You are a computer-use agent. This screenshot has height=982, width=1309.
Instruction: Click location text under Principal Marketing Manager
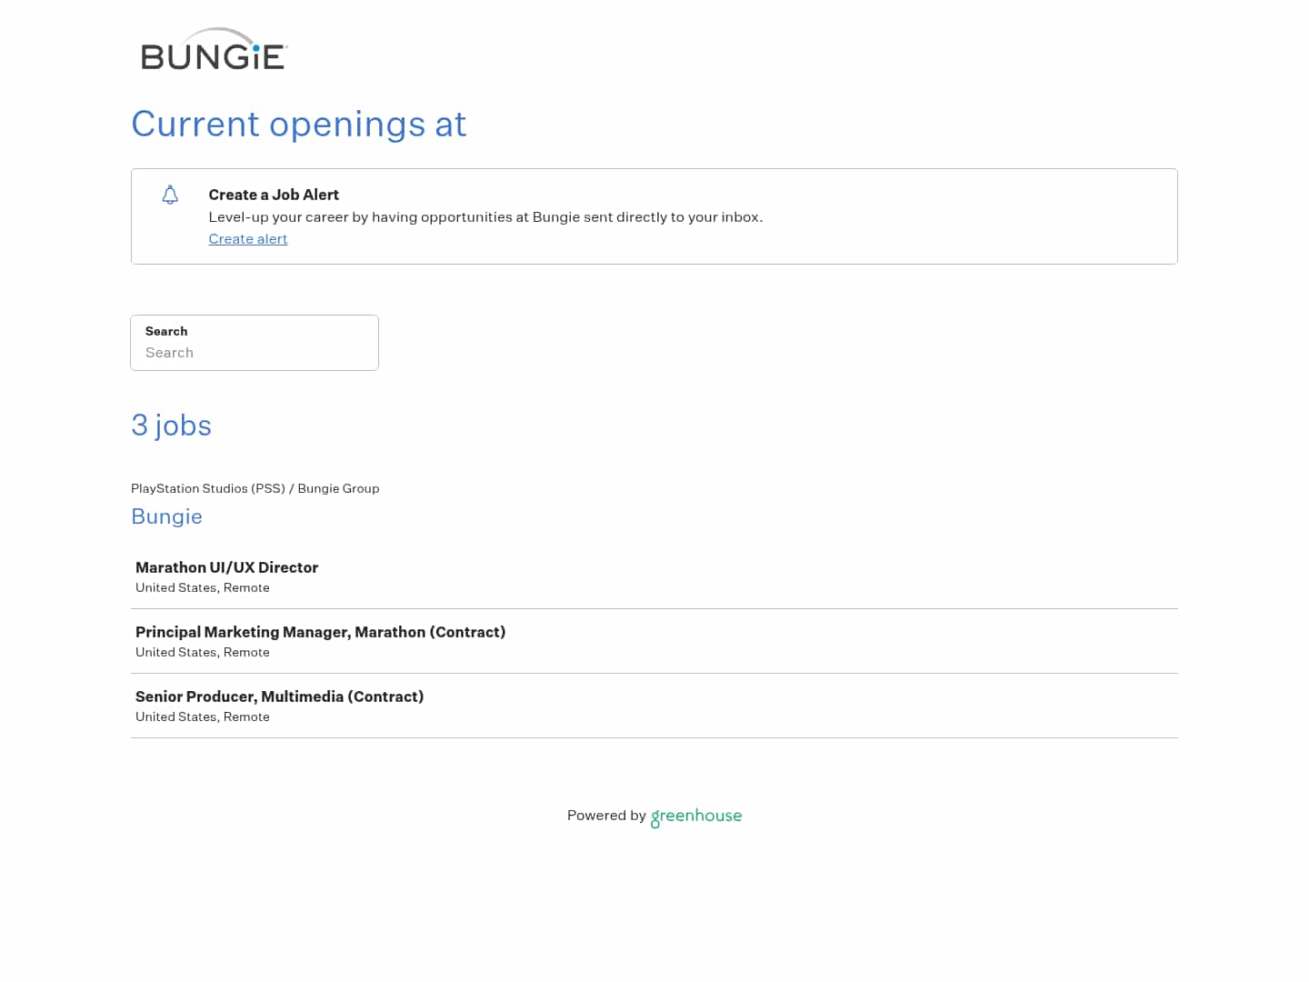[x=203, y=652]
